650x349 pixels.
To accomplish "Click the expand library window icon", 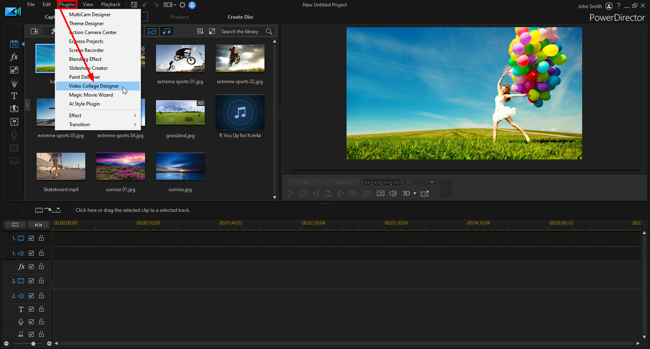I will point(212,31).
